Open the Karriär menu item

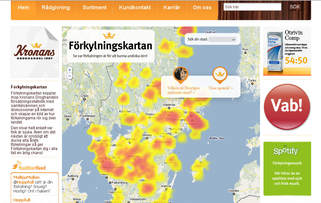point(172,8)
